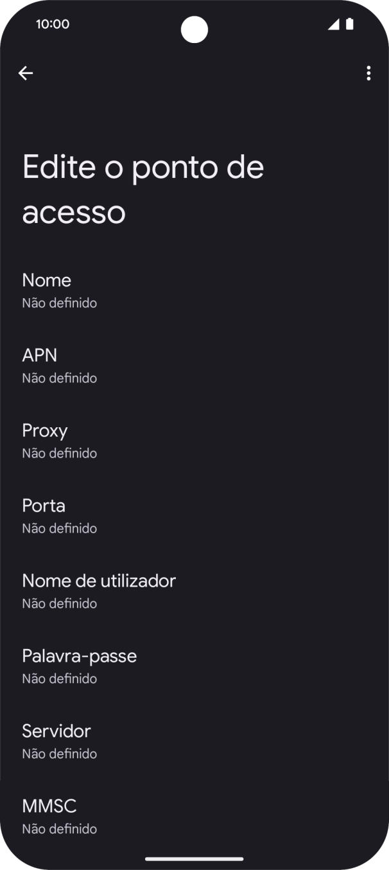The width and height of the screenshot is (389, 870).
Task: Select the APN setting entry
Action: point(195,365)
